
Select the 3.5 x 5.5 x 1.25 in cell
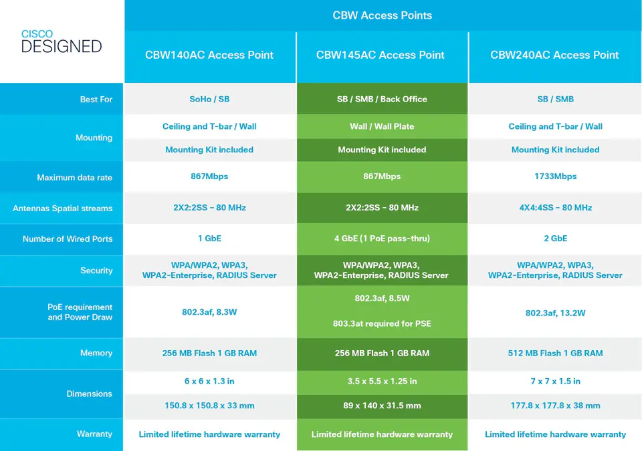(382, 382)
